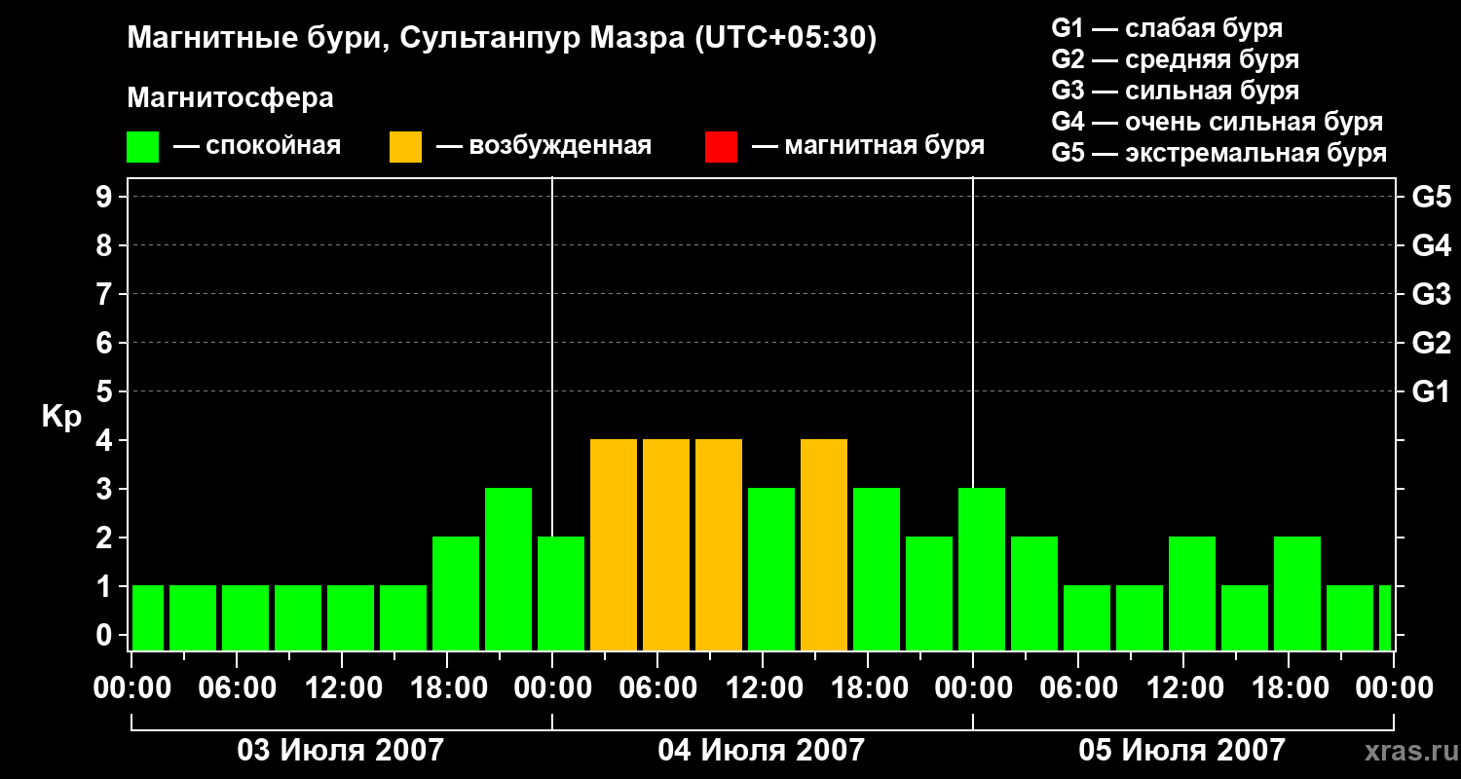
Task: Click the 'Kp' axis label
Action: click(61, 417)
